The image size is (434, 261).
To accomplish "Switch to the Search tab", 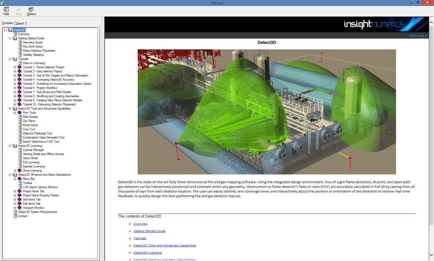I will pyautogui.click(x=20, y=23).
